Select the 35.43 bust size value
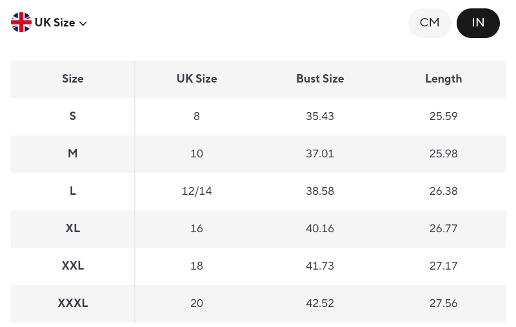The height and width of the screenshot is (327, 516). click(x=320, y=117)
